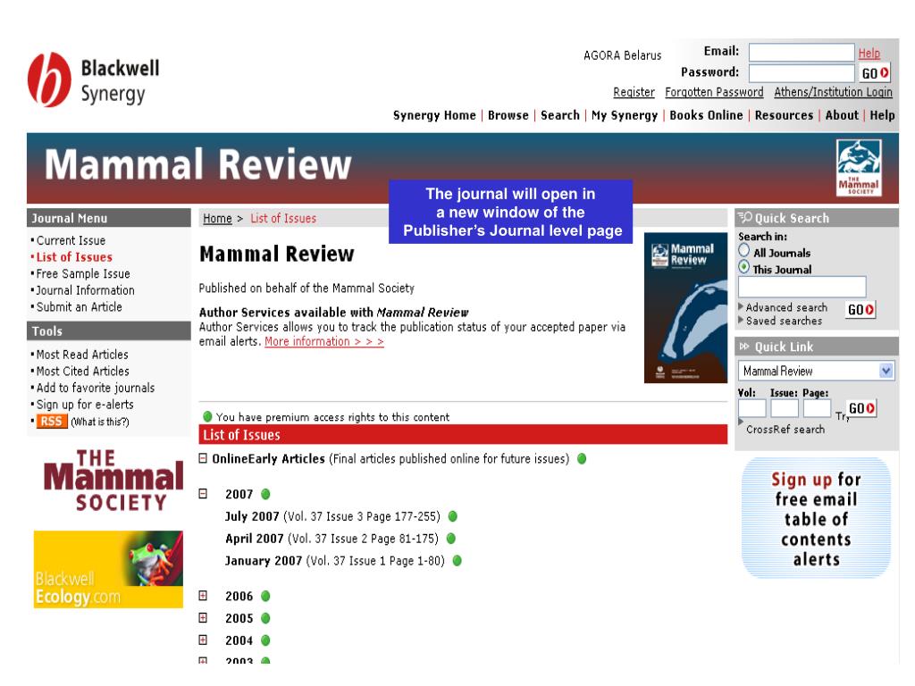
Task: Click the Vol input field
Action: [752, 408]
